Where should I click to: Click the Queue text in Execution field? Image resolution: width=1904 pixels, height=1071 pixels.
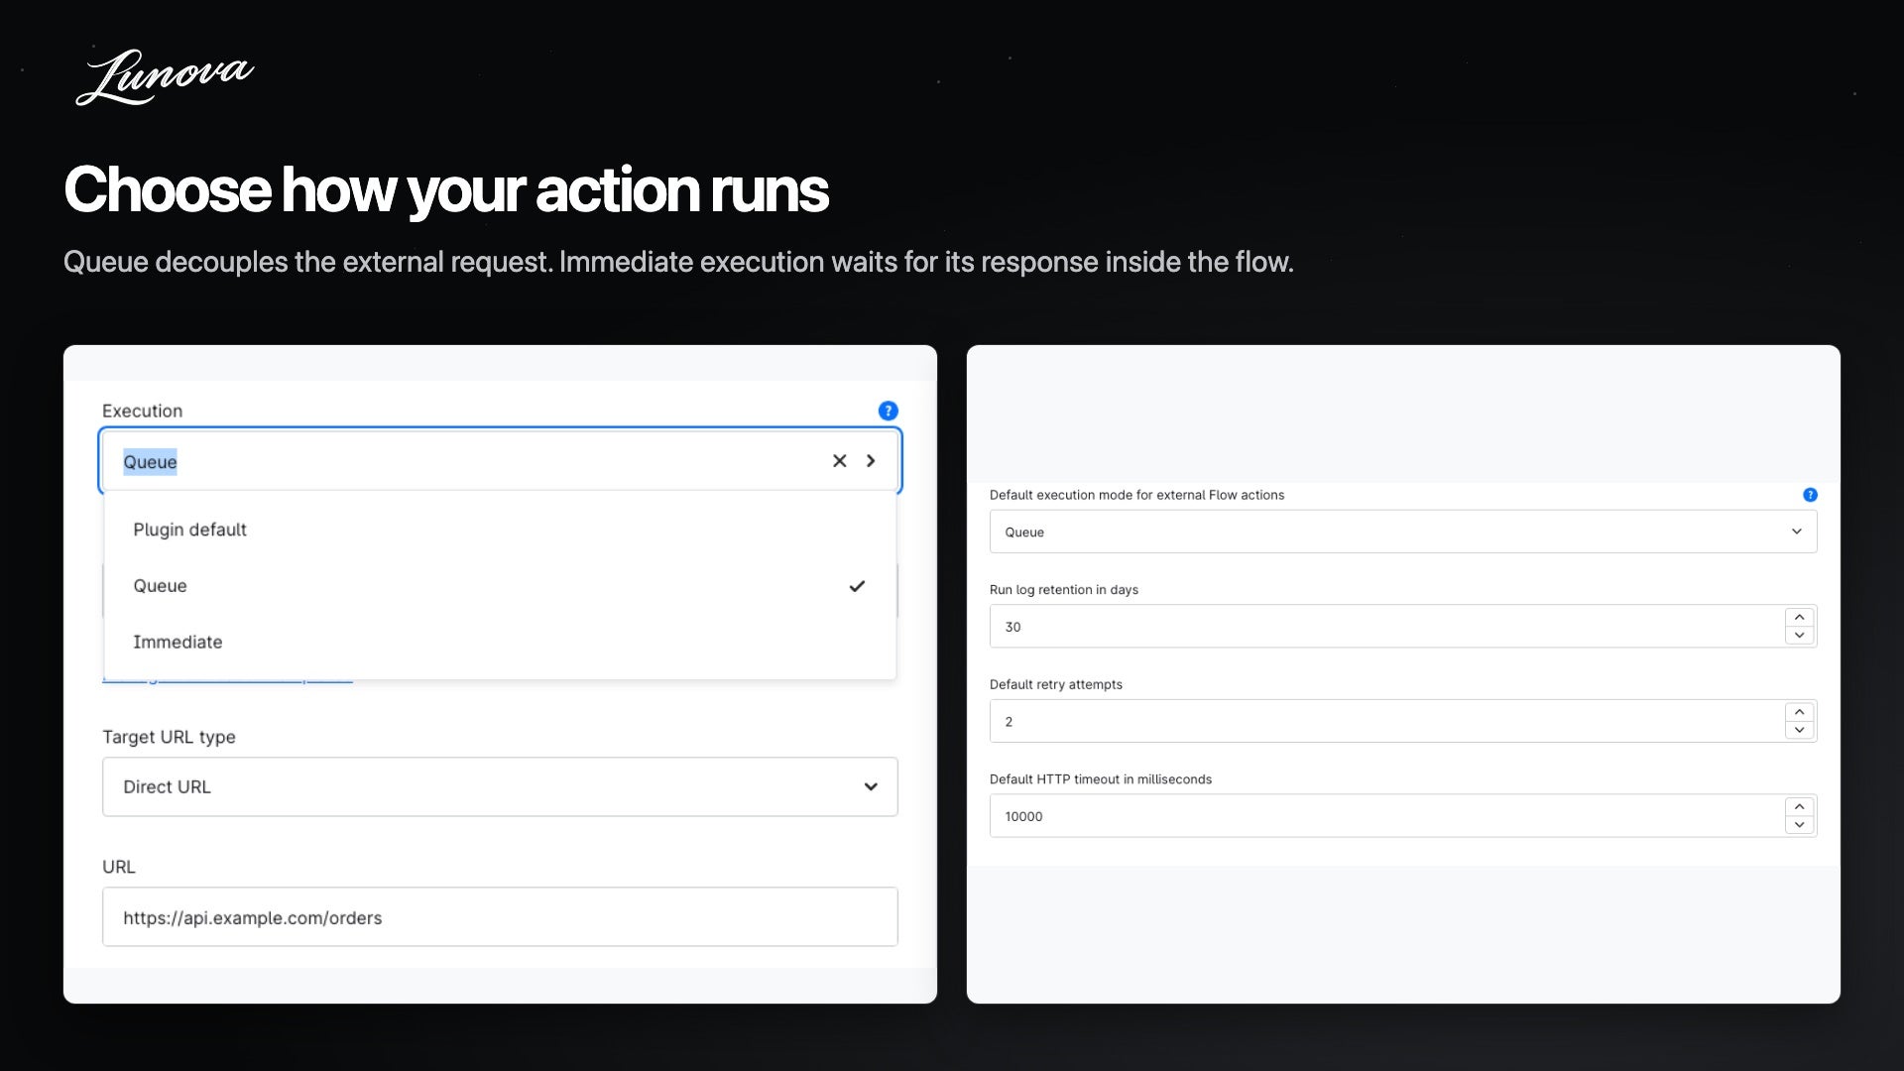tap(150, 462)
